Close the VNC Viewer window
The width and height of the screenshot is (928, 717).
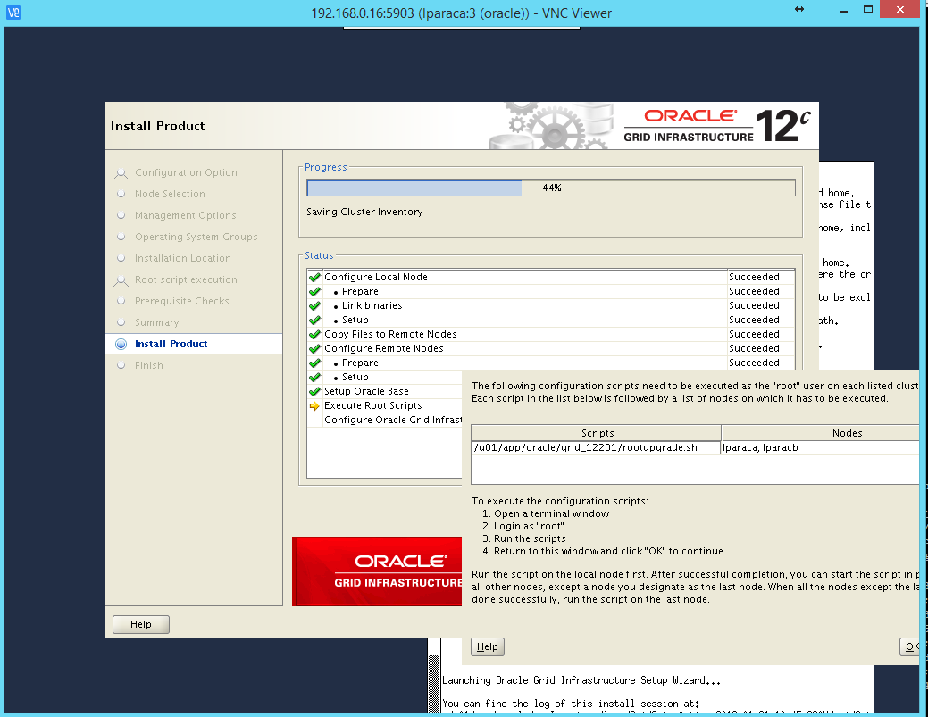pyautogui.click(x=900, y=10)
